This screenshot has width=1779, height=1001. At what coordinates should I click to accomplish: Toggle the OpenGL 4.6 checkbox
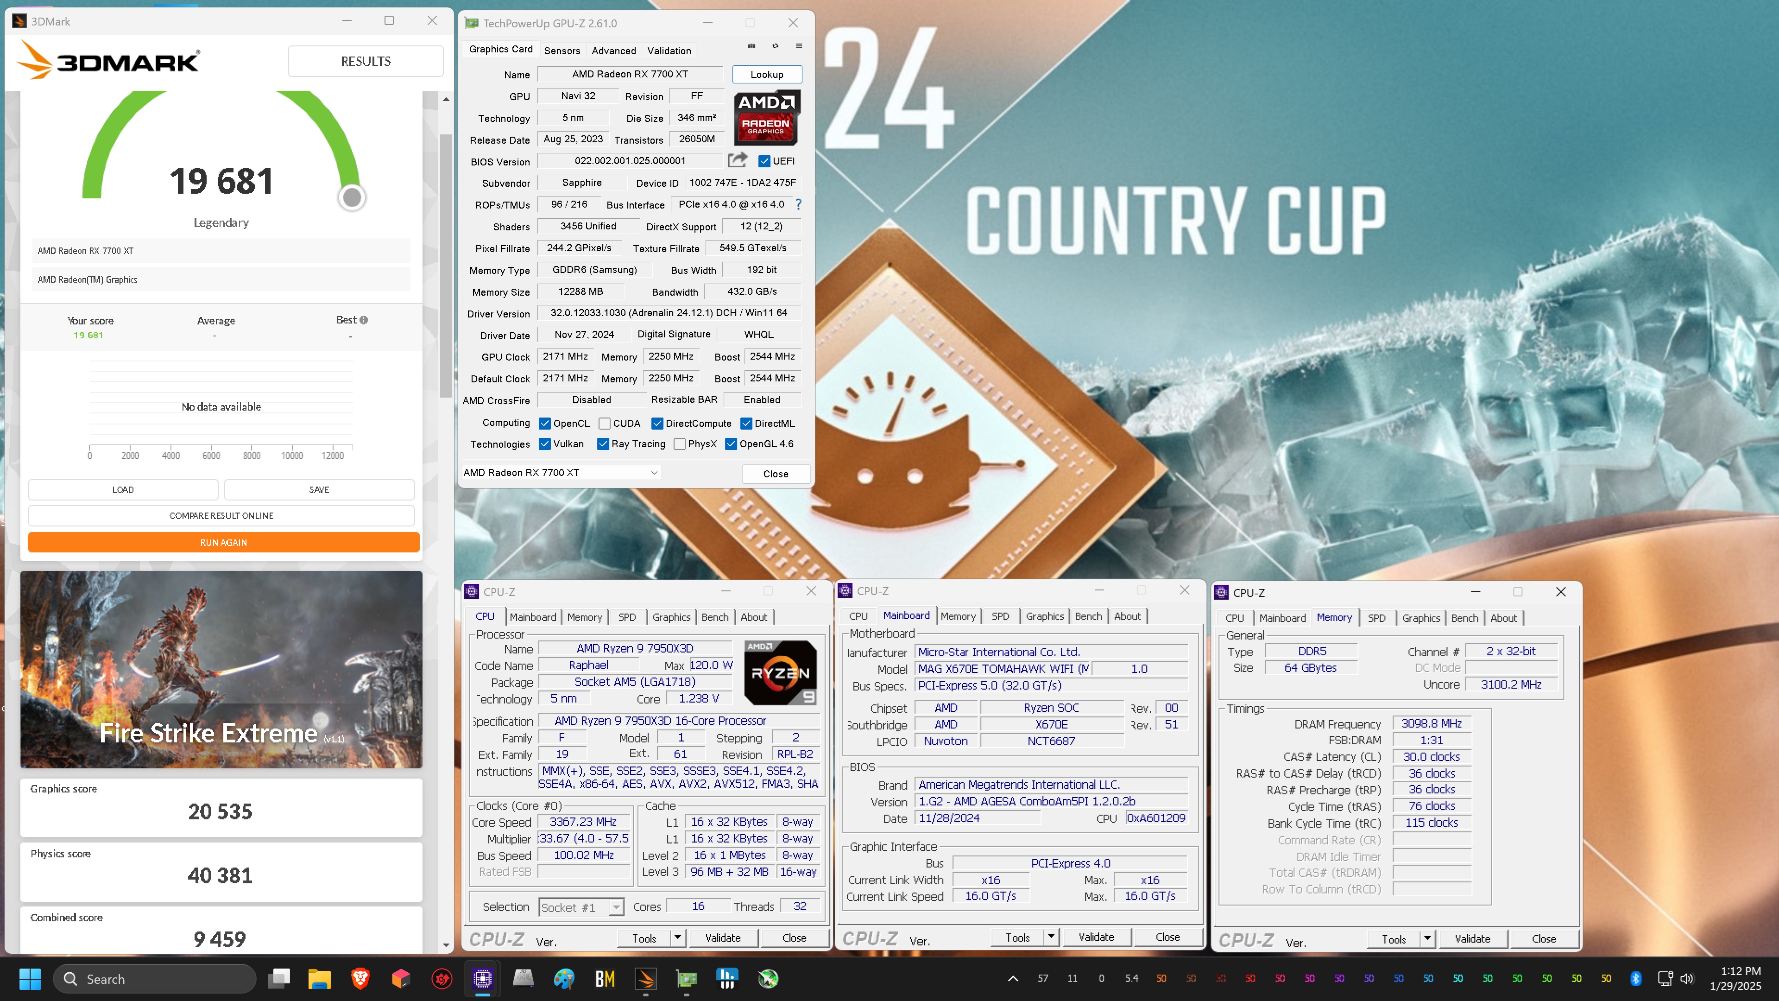click(731, 444)
